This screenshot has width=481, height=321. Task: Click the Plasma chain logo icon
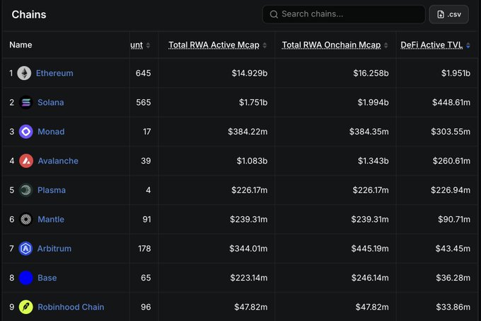pyautogui.click(x=26, y=190)
